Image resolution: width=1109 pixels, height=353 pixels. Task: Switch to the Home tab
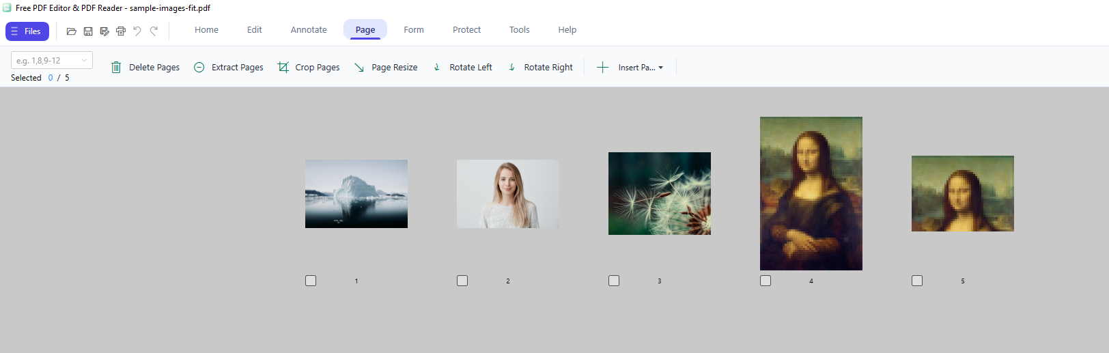(206, 30)
